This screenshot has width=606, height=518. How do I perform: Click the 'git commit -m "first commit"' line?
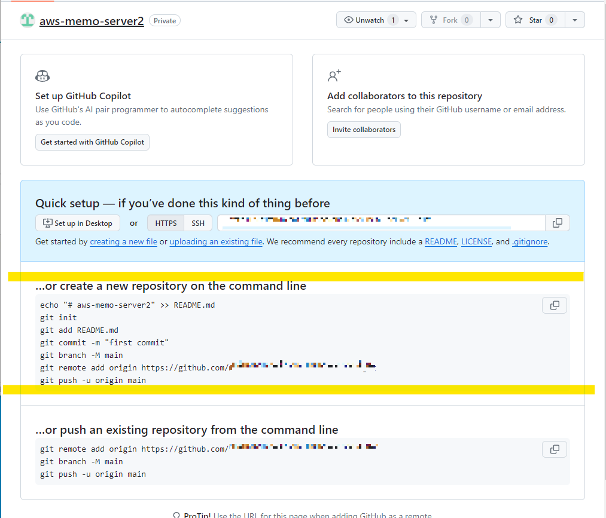(104, 343)
